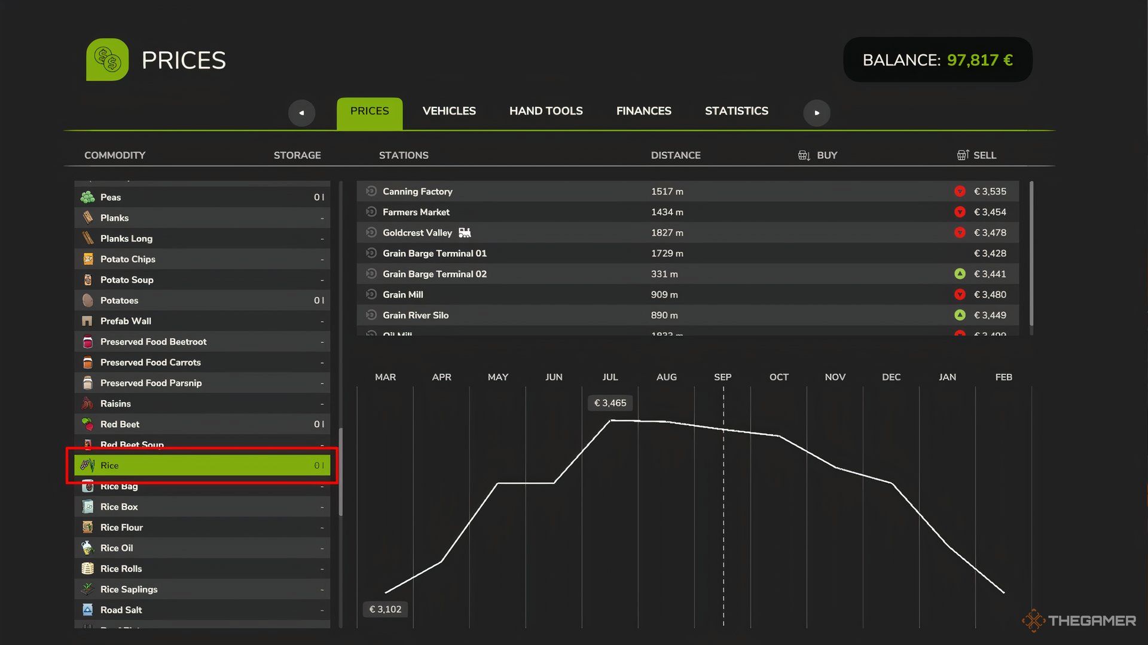Switch to the Statistics tab
The width and height of the screenshot is (1148, 645).
coord(737,111)
